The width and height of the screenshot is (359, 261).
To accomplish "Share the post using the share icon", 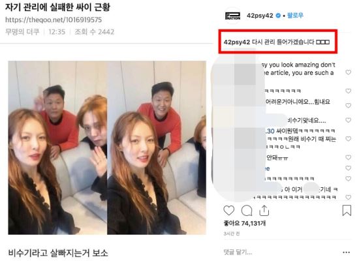I will point(264,210).
